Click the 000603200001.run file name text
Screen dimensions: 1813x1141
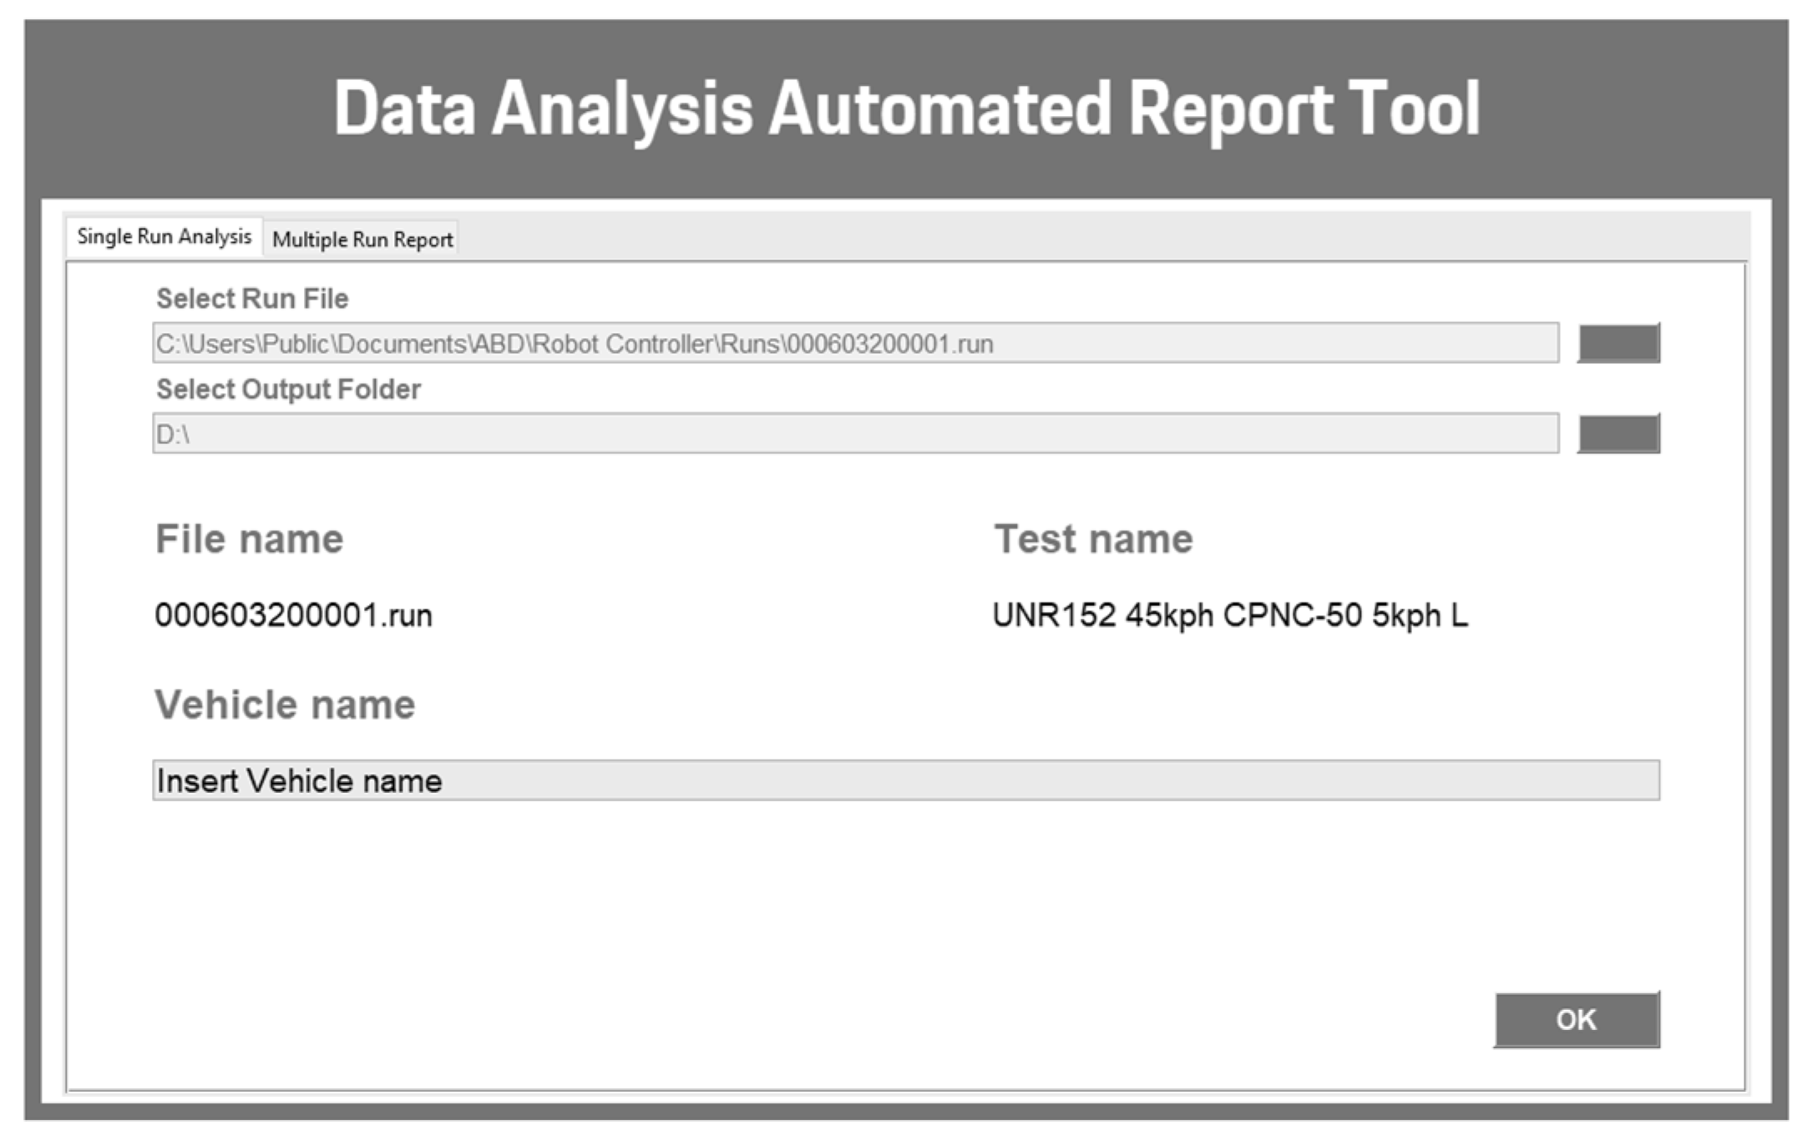coord(293,616)
